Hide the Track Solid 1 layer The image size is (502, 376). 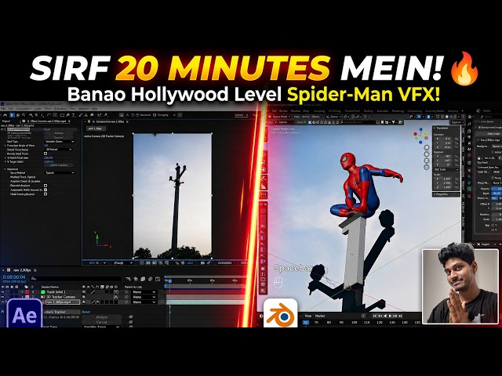3,292
